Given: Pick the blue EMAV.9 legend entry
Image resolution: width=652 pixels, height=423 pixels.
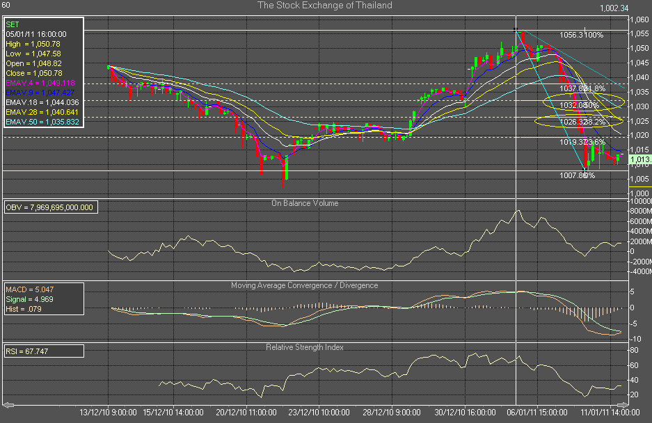Looking at the screenshot, I should 40,93.
